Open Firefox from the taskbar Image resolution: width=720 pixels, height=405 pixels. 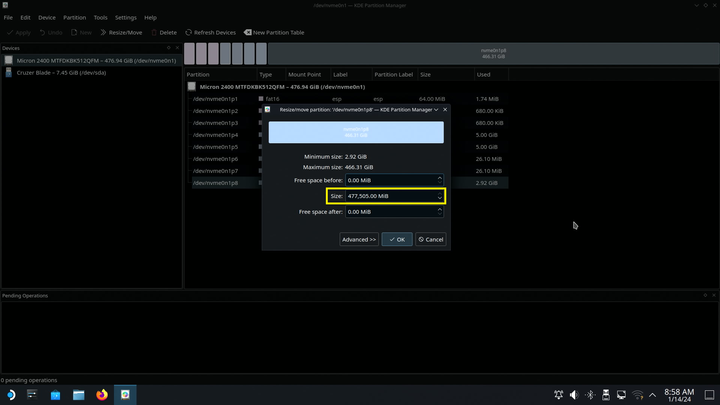(102, 395)
